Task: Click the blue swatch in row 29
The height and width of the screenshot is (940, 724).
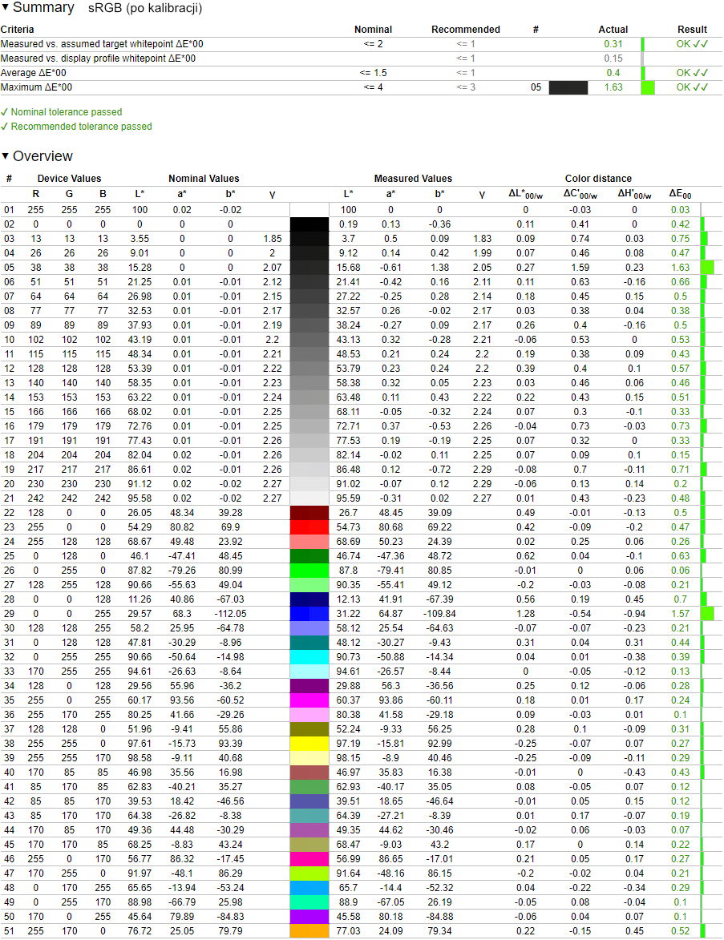Action: [309, 613]
